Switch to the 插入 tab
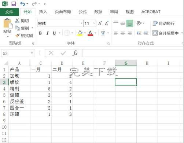 (x=43, y=12)
